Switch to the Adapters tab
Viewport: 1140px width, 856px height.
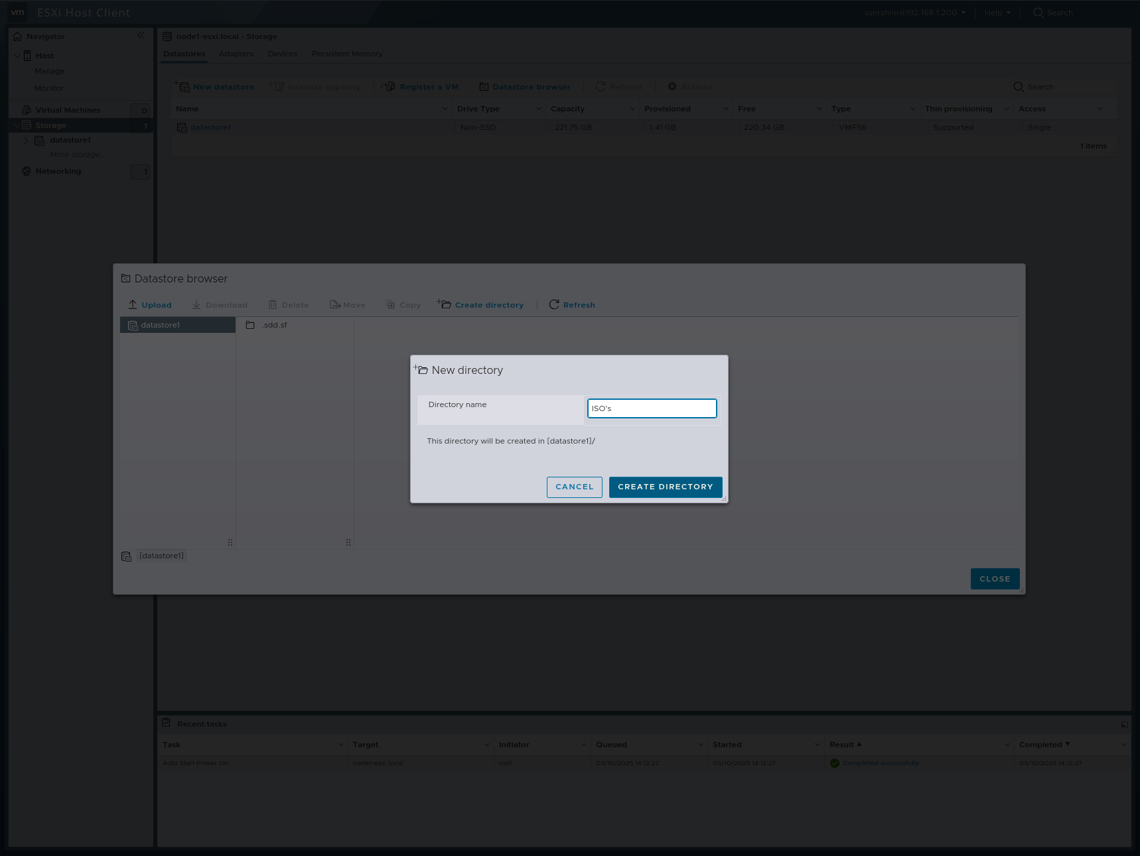pos(236,54)
